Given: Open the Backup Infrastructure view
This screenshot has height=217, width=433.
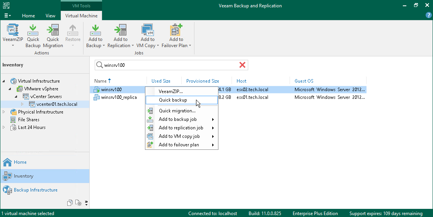Looking at the screenshot, I should click(x=36, y=190).
